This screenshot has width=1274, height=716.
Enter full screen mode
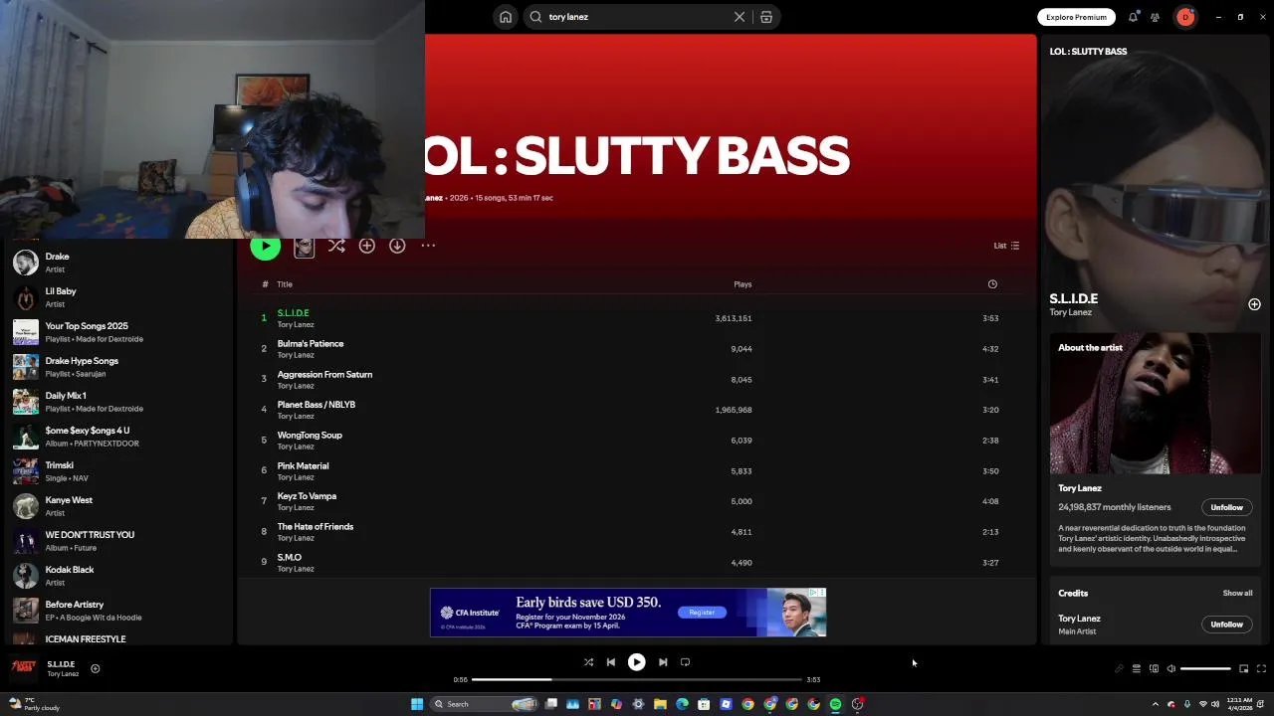click(x=1261, y=669)
